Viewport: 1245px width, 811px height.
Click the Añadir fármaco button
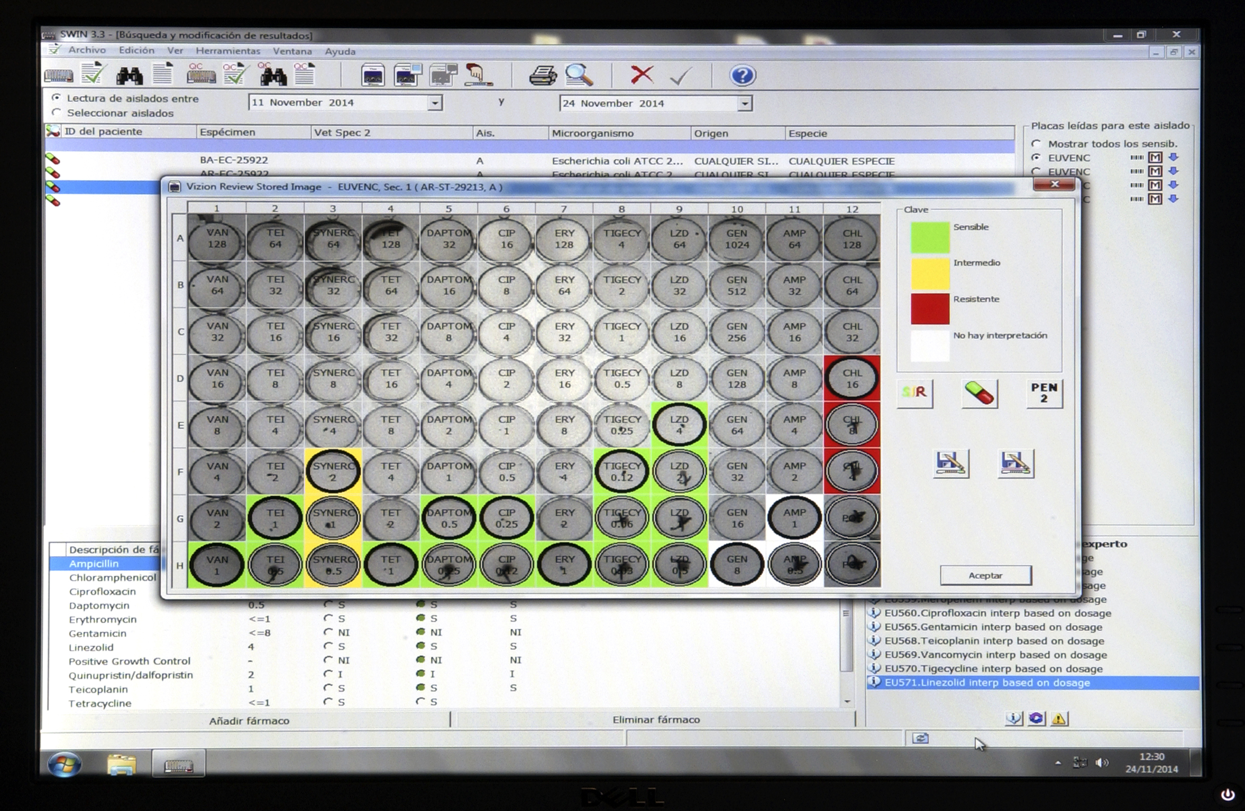pyautogui.click(x=249, y=721)
